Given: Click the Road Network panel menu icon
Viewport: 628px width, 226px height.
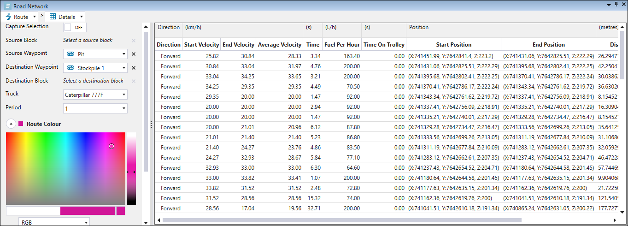Looking at the screenshot, I should 8,6.
